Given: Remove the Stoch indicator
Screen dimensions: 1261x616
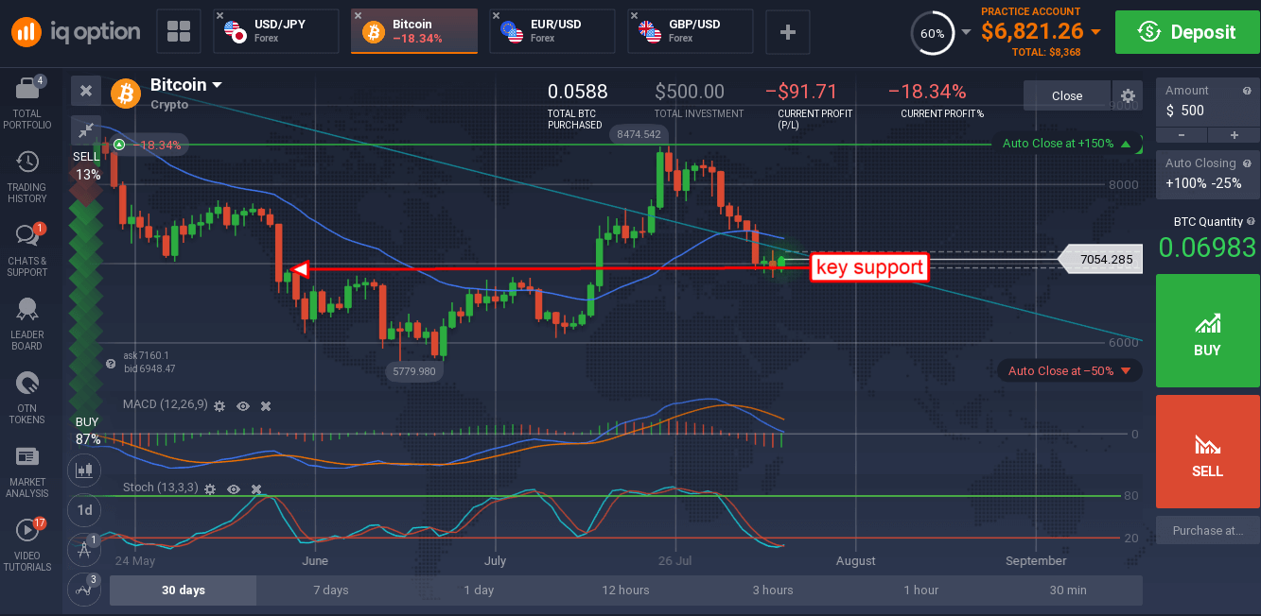Looking at the screenshot, I should pyautogui.click(x=255, y=489).
